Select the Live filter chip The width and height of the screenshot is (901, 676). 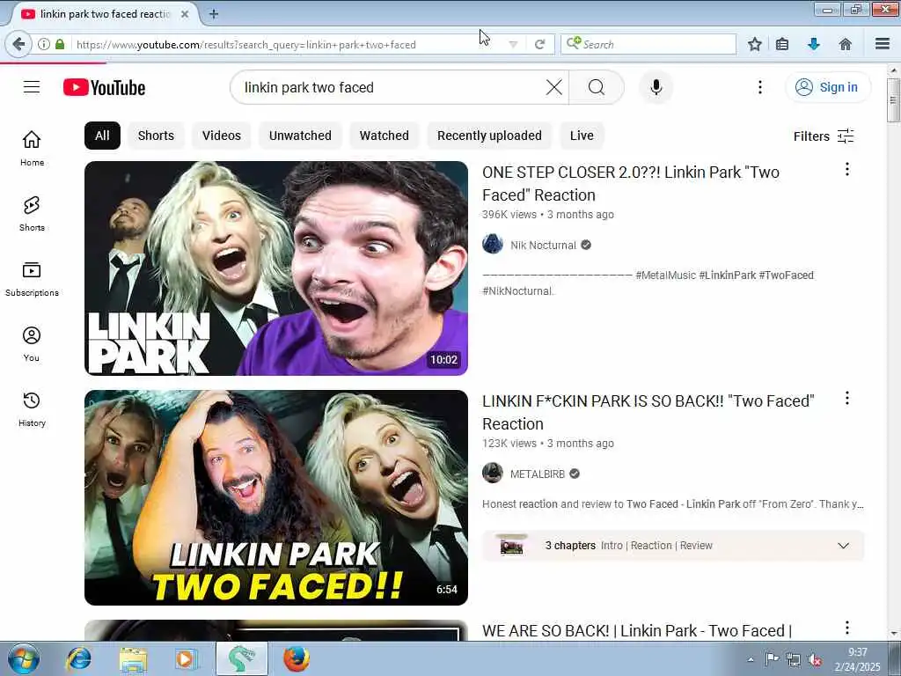582,136
